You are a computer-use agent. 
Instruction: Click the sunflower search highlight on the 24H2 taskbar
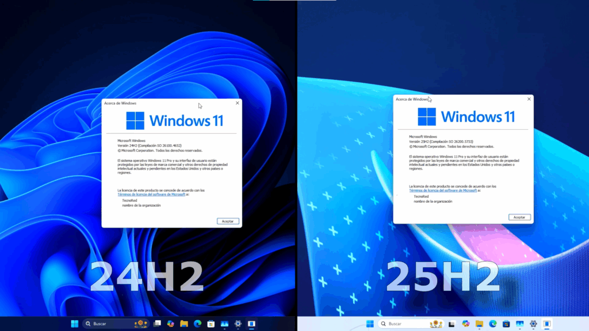(141, 324)
